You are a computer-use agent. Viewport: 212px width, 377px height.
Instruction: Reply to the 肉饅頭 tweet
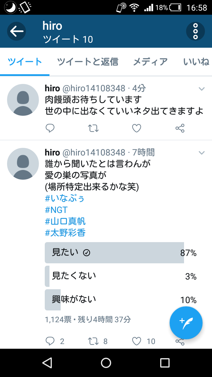point(50,128)
